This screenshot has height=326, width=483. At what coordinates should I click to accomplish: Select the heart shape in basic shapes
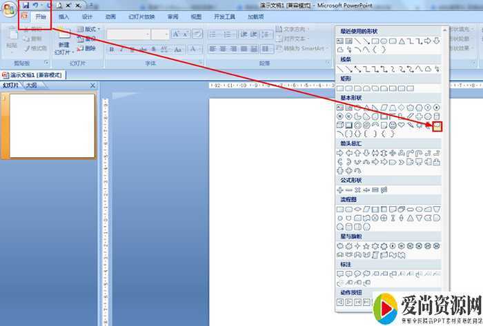(x=402, y=125)
